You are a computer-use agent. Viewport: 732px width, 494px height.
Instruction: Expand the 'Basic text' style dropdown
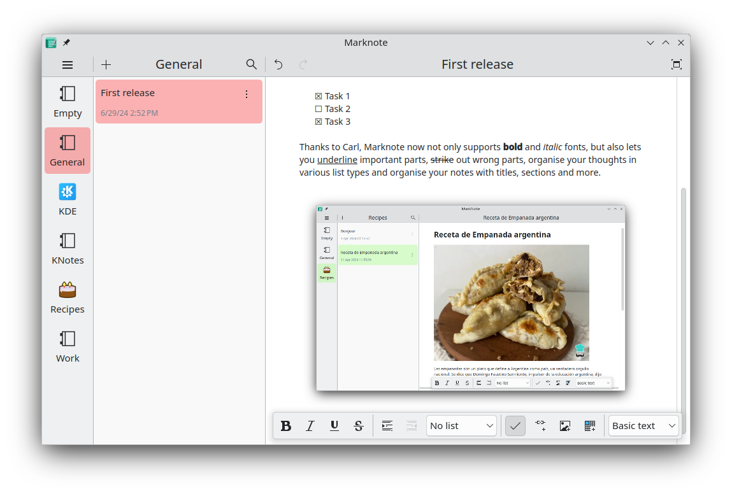click(643, 426)
